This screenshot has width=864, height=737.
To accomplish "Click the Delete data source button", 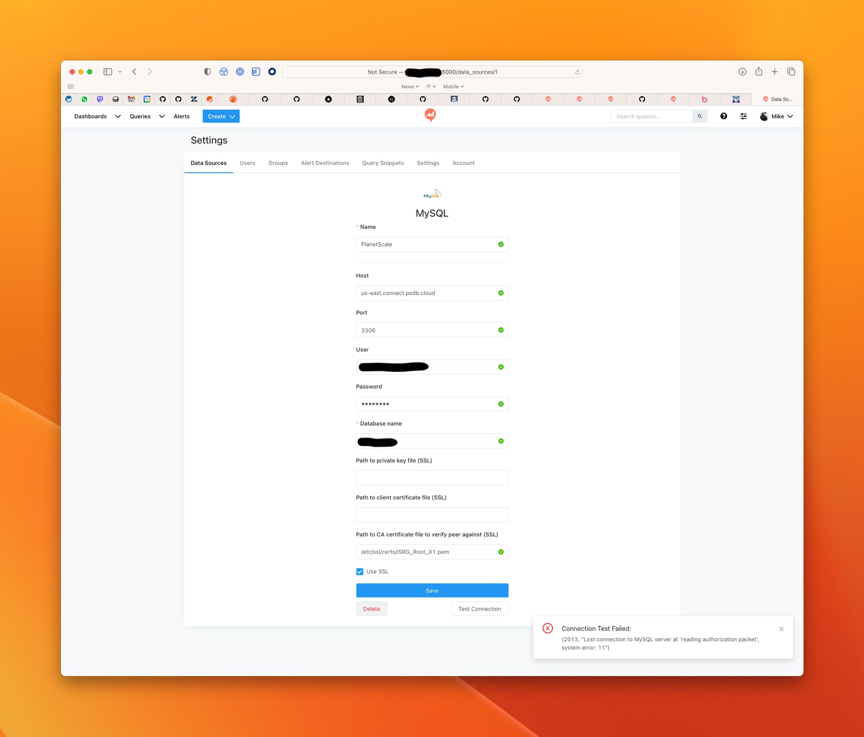I will (x=371, y=609).
